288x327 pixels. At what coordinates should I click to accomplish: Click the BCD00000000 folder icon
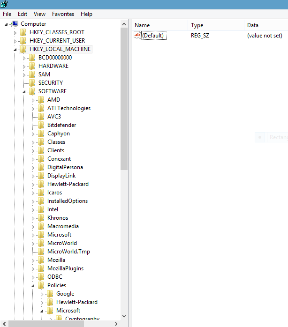coord(32,58)
